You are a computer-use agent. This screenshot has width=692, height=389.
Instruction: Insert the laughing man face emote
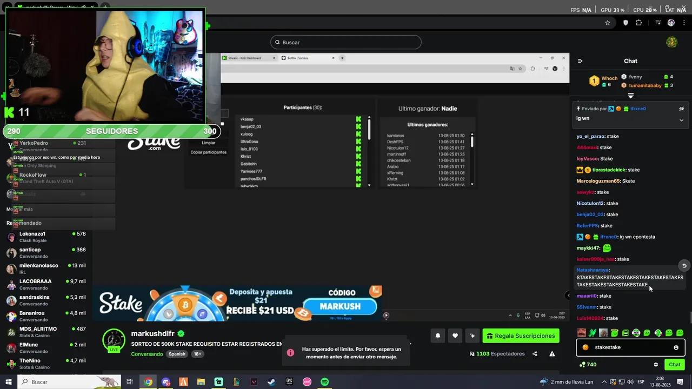click(x=582, y=333)
